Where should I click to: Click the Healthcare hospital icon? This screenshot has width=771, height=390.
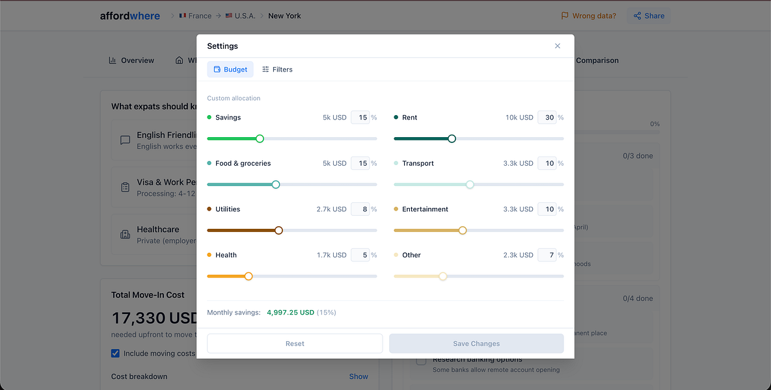[x=126, y=234]
